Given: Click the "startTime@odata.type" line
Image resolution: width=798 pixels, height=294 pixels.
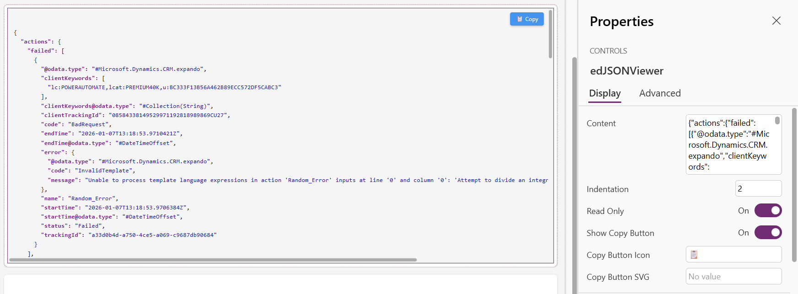Looking at the screenshot, I should [x=112, y=217].
